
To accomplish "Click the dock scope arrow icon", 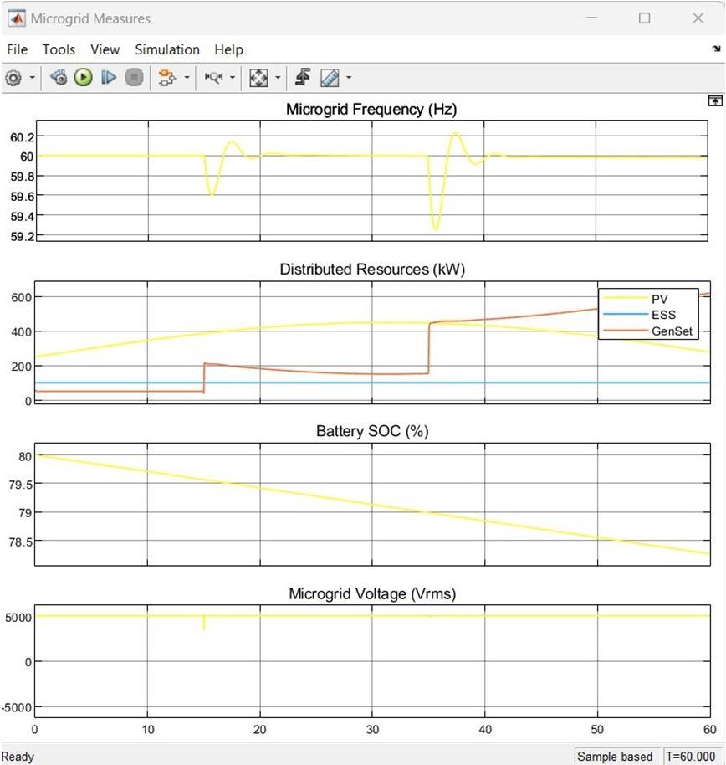I will click(716, 49).
